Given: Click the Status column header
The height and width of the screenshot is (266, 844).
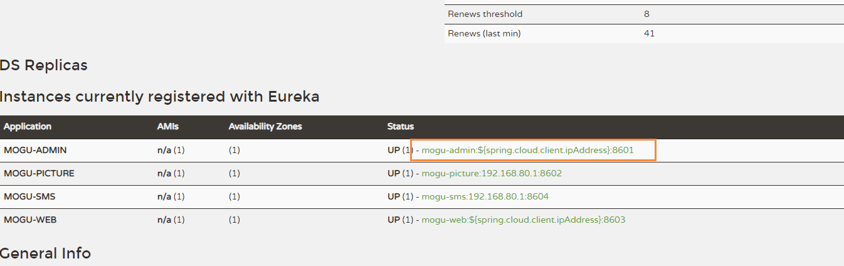Looking at the screenshot, I should (400, 127).
